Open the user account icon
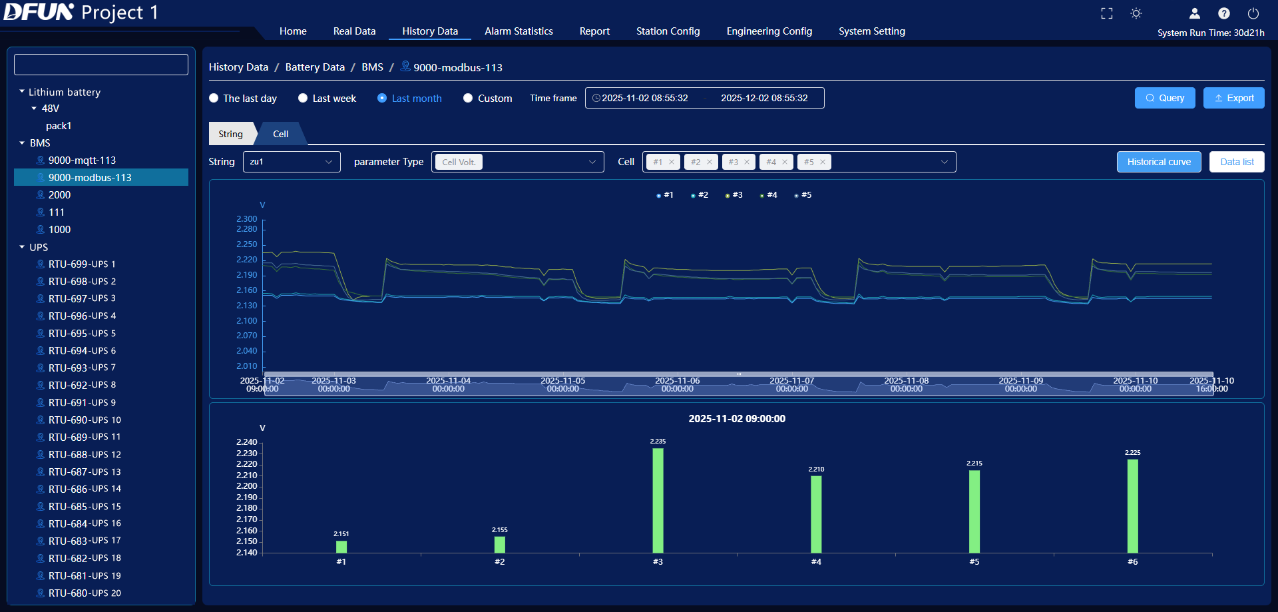 (x=1195, y=13)
